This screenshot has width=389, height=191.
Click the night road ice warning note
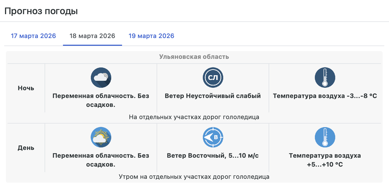tap(194, 117)
